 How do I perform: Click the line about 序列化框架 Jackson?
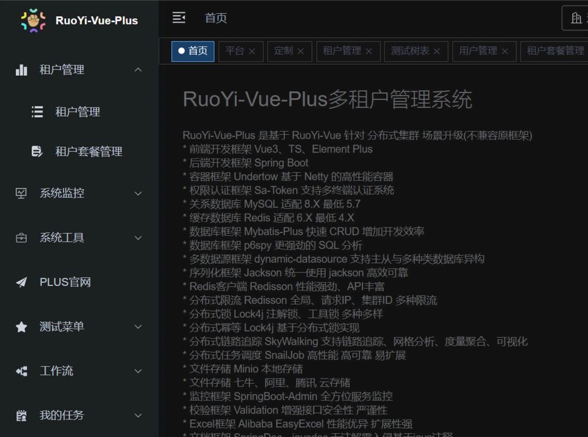click(295, 273)
